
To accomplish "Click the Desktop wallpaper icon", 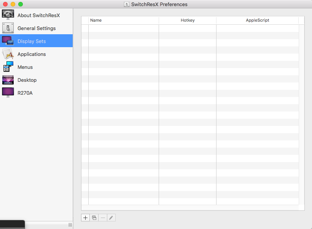I will (8, 80).
